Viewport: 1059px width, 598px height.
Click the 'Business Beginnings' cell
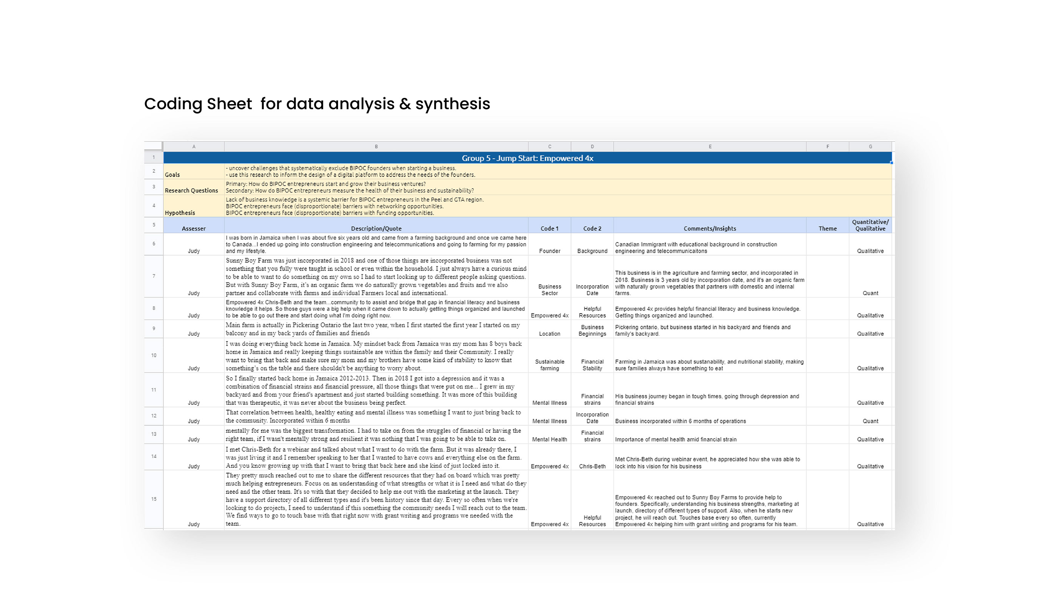[x=592, y=329]
